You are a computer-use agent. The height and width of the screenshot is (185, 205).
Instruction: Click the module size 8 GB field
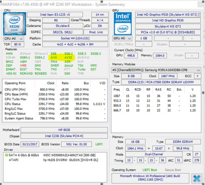[x=131, y=76]
